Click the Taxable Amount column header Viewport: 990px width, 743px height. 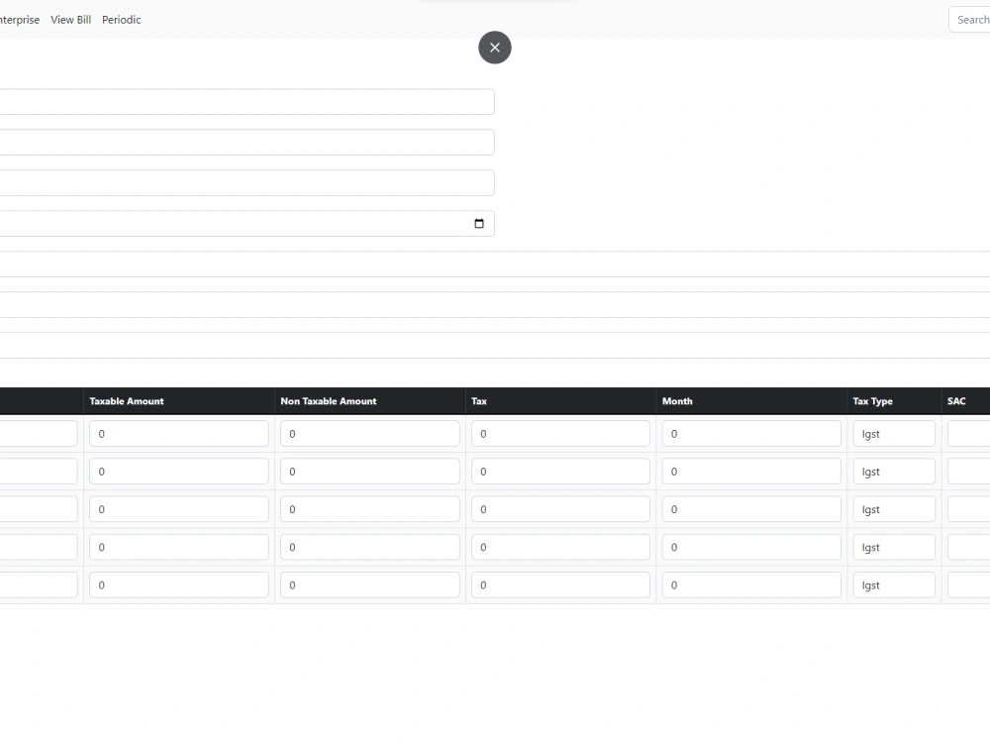[127, 400]
